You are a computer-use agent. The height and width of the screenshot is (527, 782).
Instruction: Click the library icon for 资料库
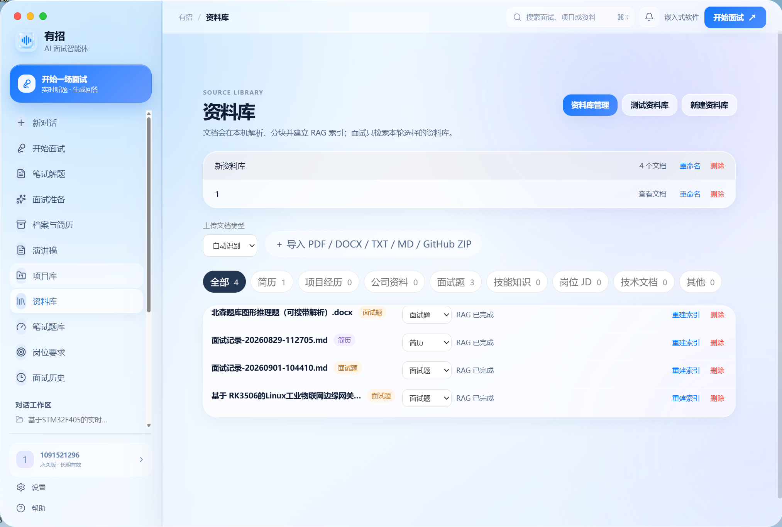click(21, 301)
